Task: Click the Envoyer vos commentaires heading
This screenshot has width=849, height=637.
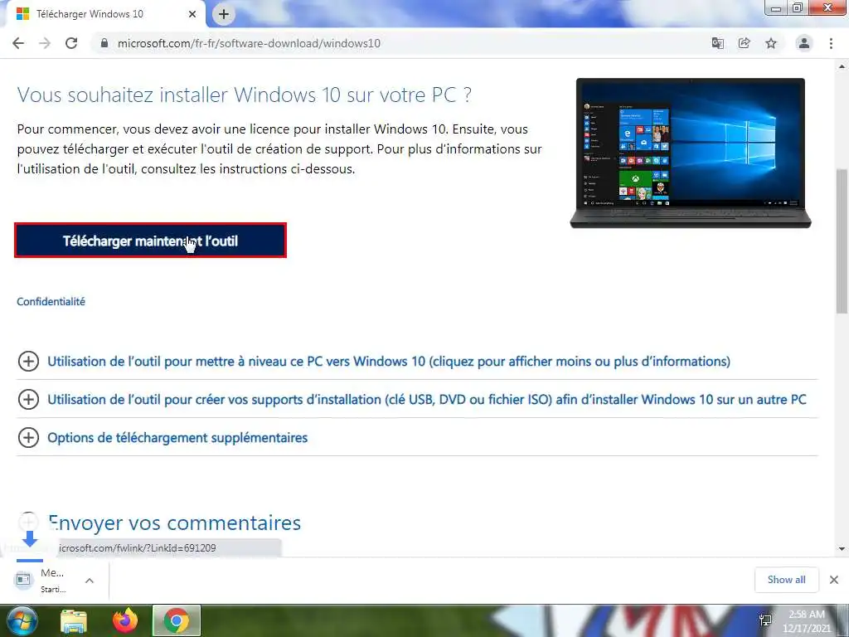Action: point(174,523)
